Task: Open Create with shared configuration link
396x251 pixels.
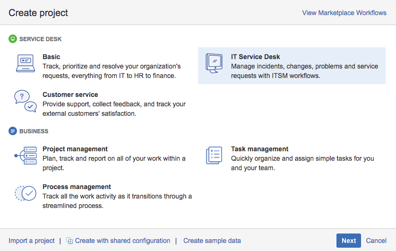Action: point(122,241)
